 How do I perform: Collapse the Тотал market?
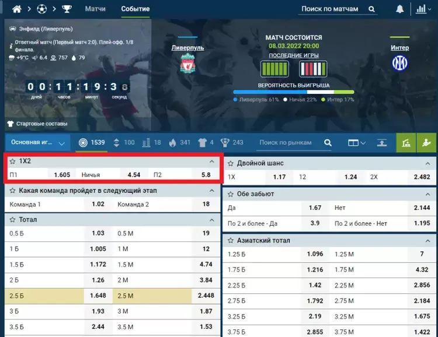point(212,220)
